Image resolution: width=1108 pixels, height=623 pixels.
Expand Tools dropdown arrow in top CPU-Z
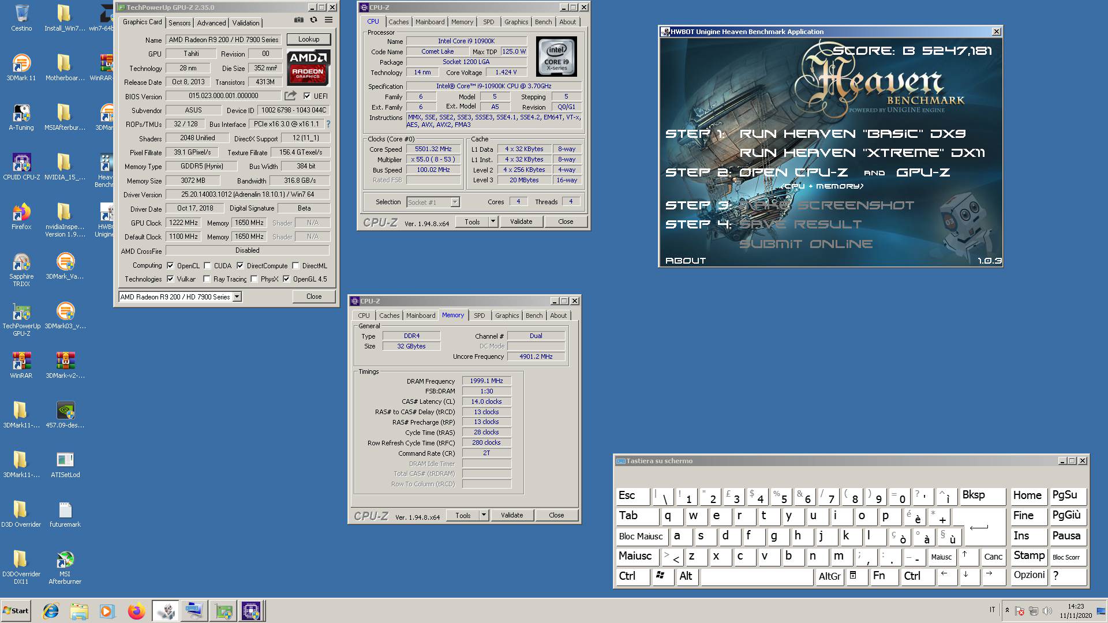(x=493, y=222)
